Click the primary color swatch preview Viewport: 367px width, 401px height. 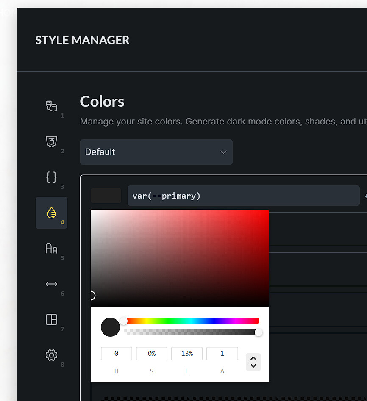[x=106, y=196]
